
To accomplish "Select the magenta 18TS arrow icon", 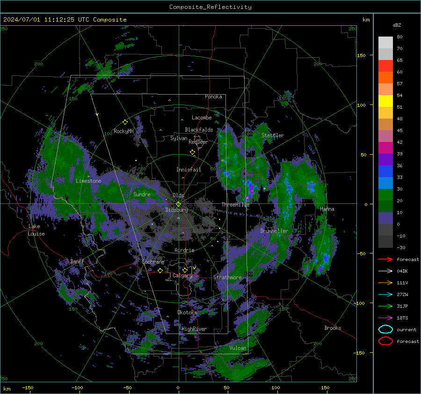I will [385, 318].
